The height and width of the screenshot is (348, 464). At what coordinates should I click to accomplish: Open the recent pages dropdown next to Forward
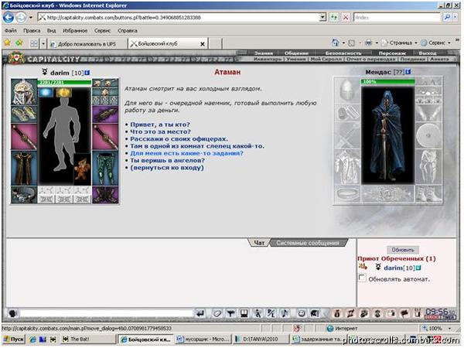(30, 18)
